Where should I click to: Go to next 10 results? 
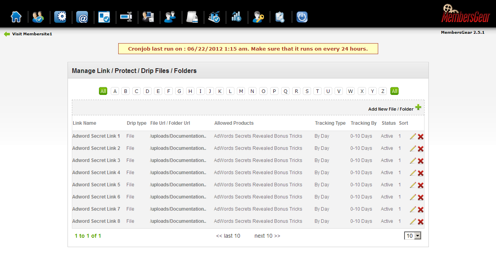[267, 236]
